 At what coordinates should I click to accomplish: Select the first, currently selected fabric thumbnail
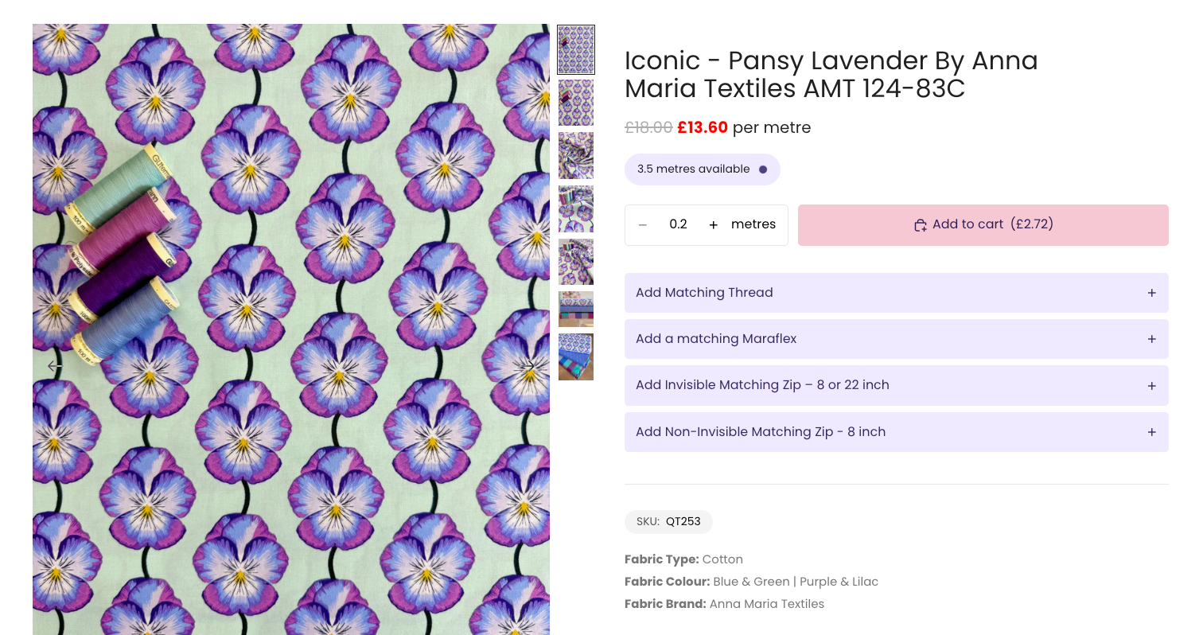click(x=576, y=49)
